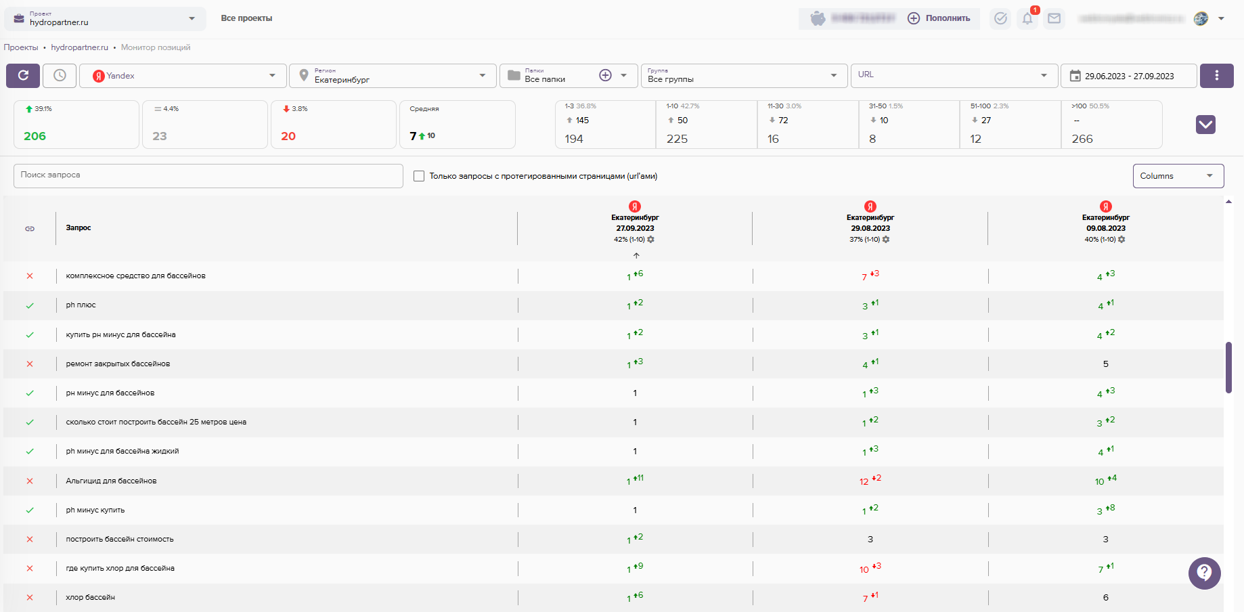Open the date range picker 29.06.2023 - 27.09.2023

tap(1128, 76)
